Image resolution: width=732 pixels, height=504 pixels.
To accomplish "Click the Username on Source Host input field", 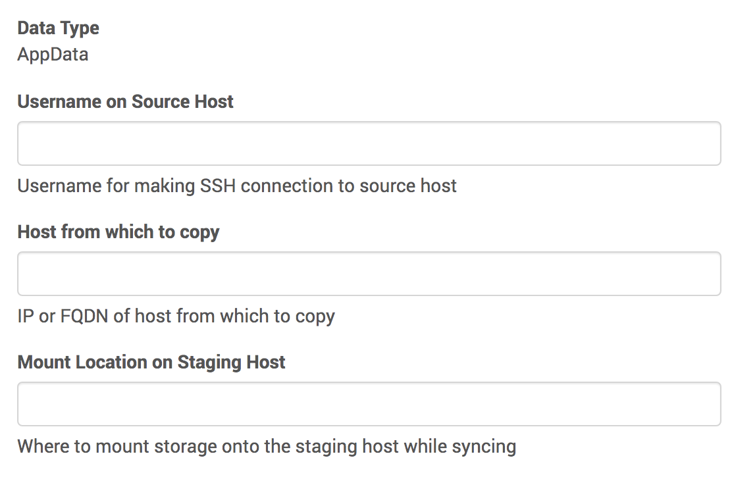I will click(x=369, y=143).
